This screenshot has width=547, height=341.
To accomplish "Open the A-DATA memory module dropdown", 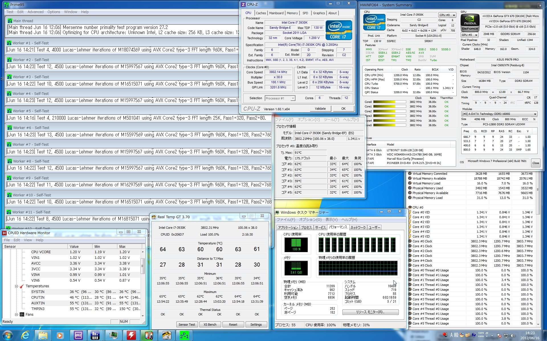I will 499,114.
